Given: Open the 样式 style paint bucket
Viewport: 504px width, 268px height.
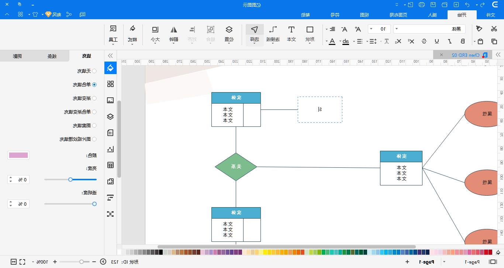Looking at the screenshot, I should click(x=132, y=34).
